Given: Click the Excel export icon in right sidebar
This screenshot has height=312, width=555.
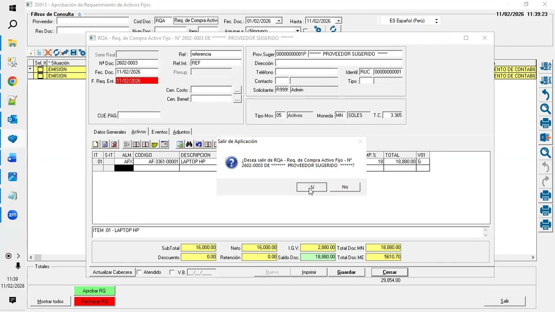Looking at the screenshot, I should 545,138.
